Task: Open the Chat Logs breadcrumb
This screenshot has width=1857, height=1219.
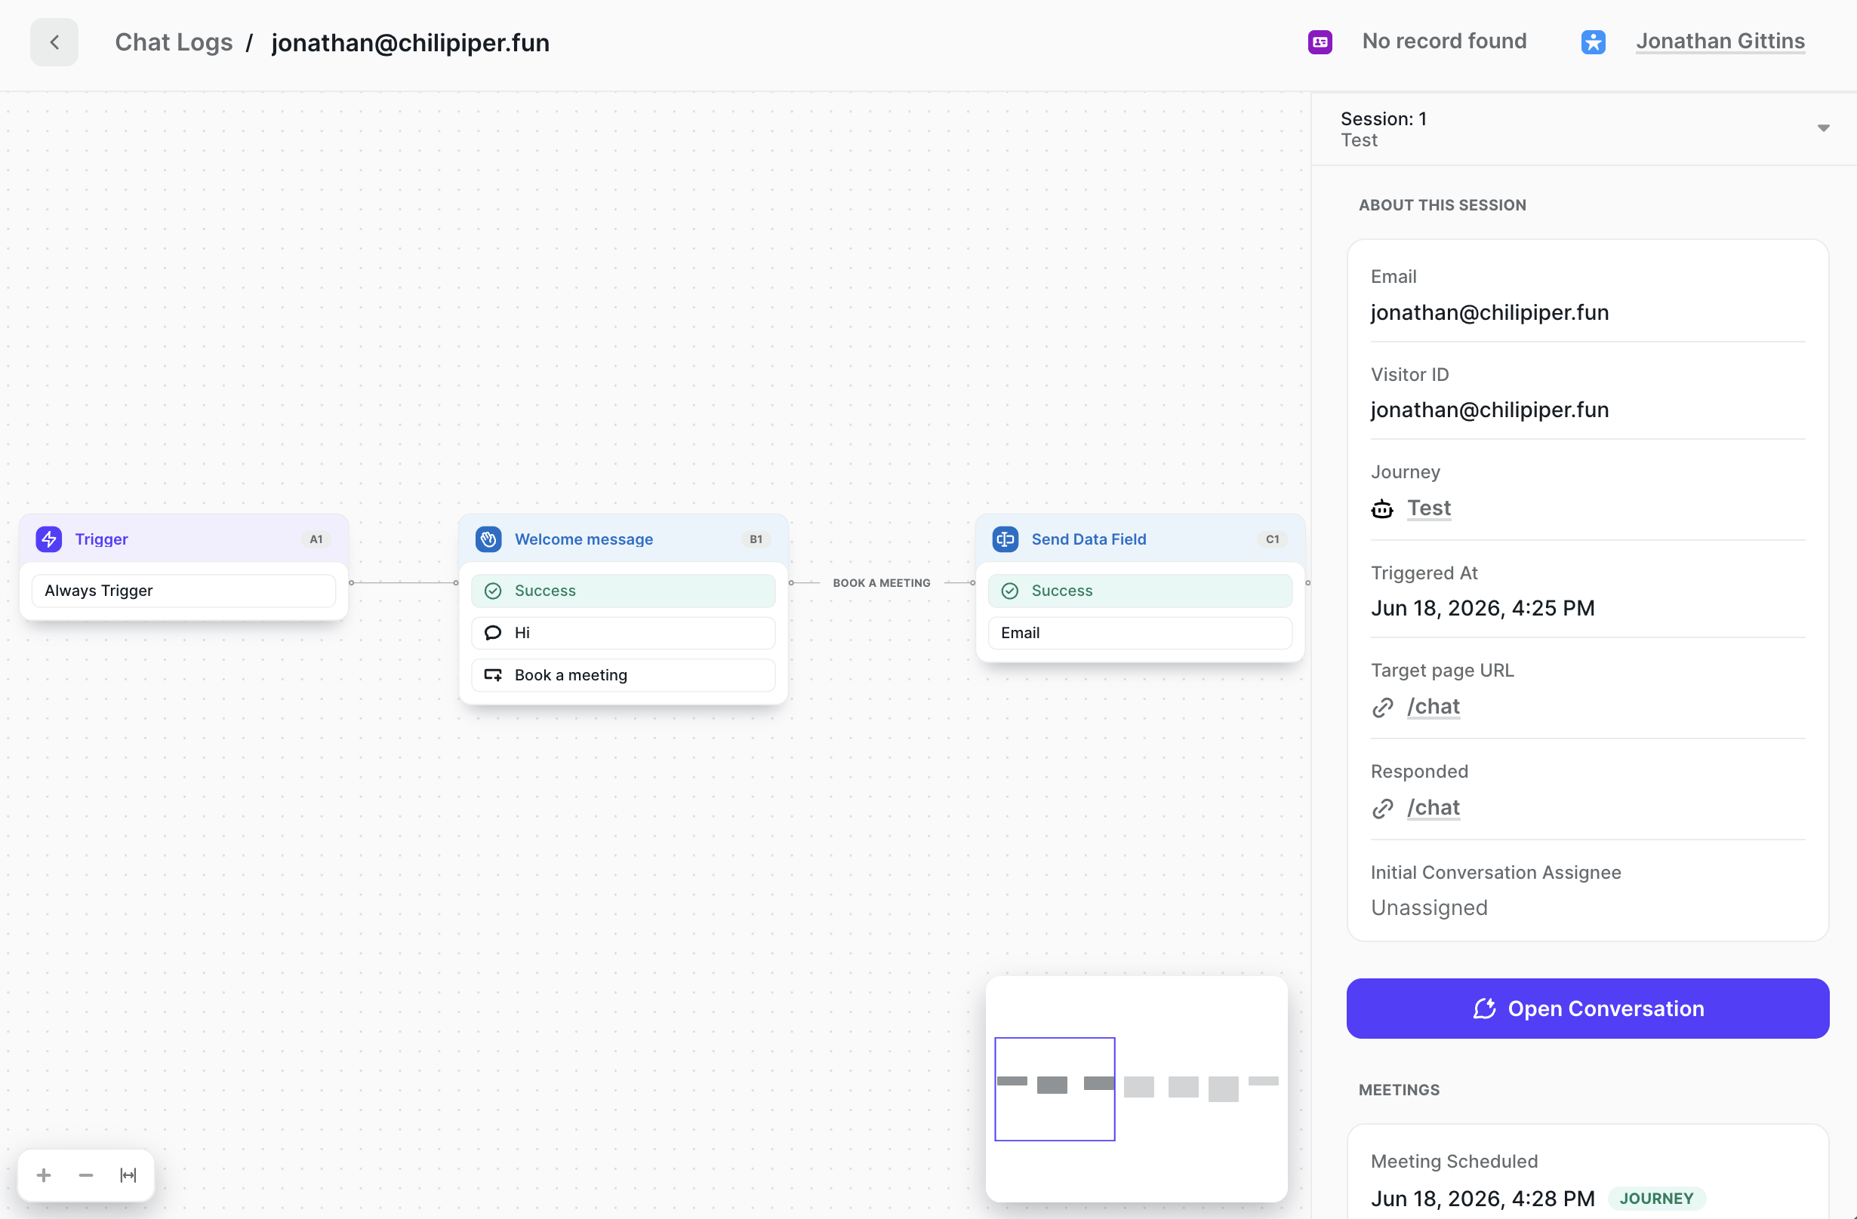Action: (x=174, y=42)
